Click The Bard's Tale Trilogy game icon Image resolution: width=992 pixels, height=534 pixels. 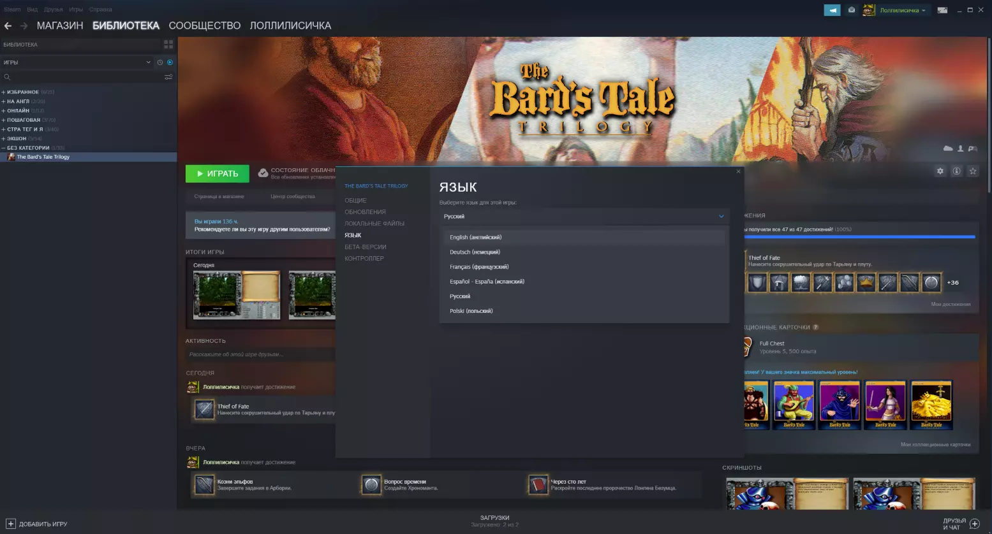coord(11,157)
